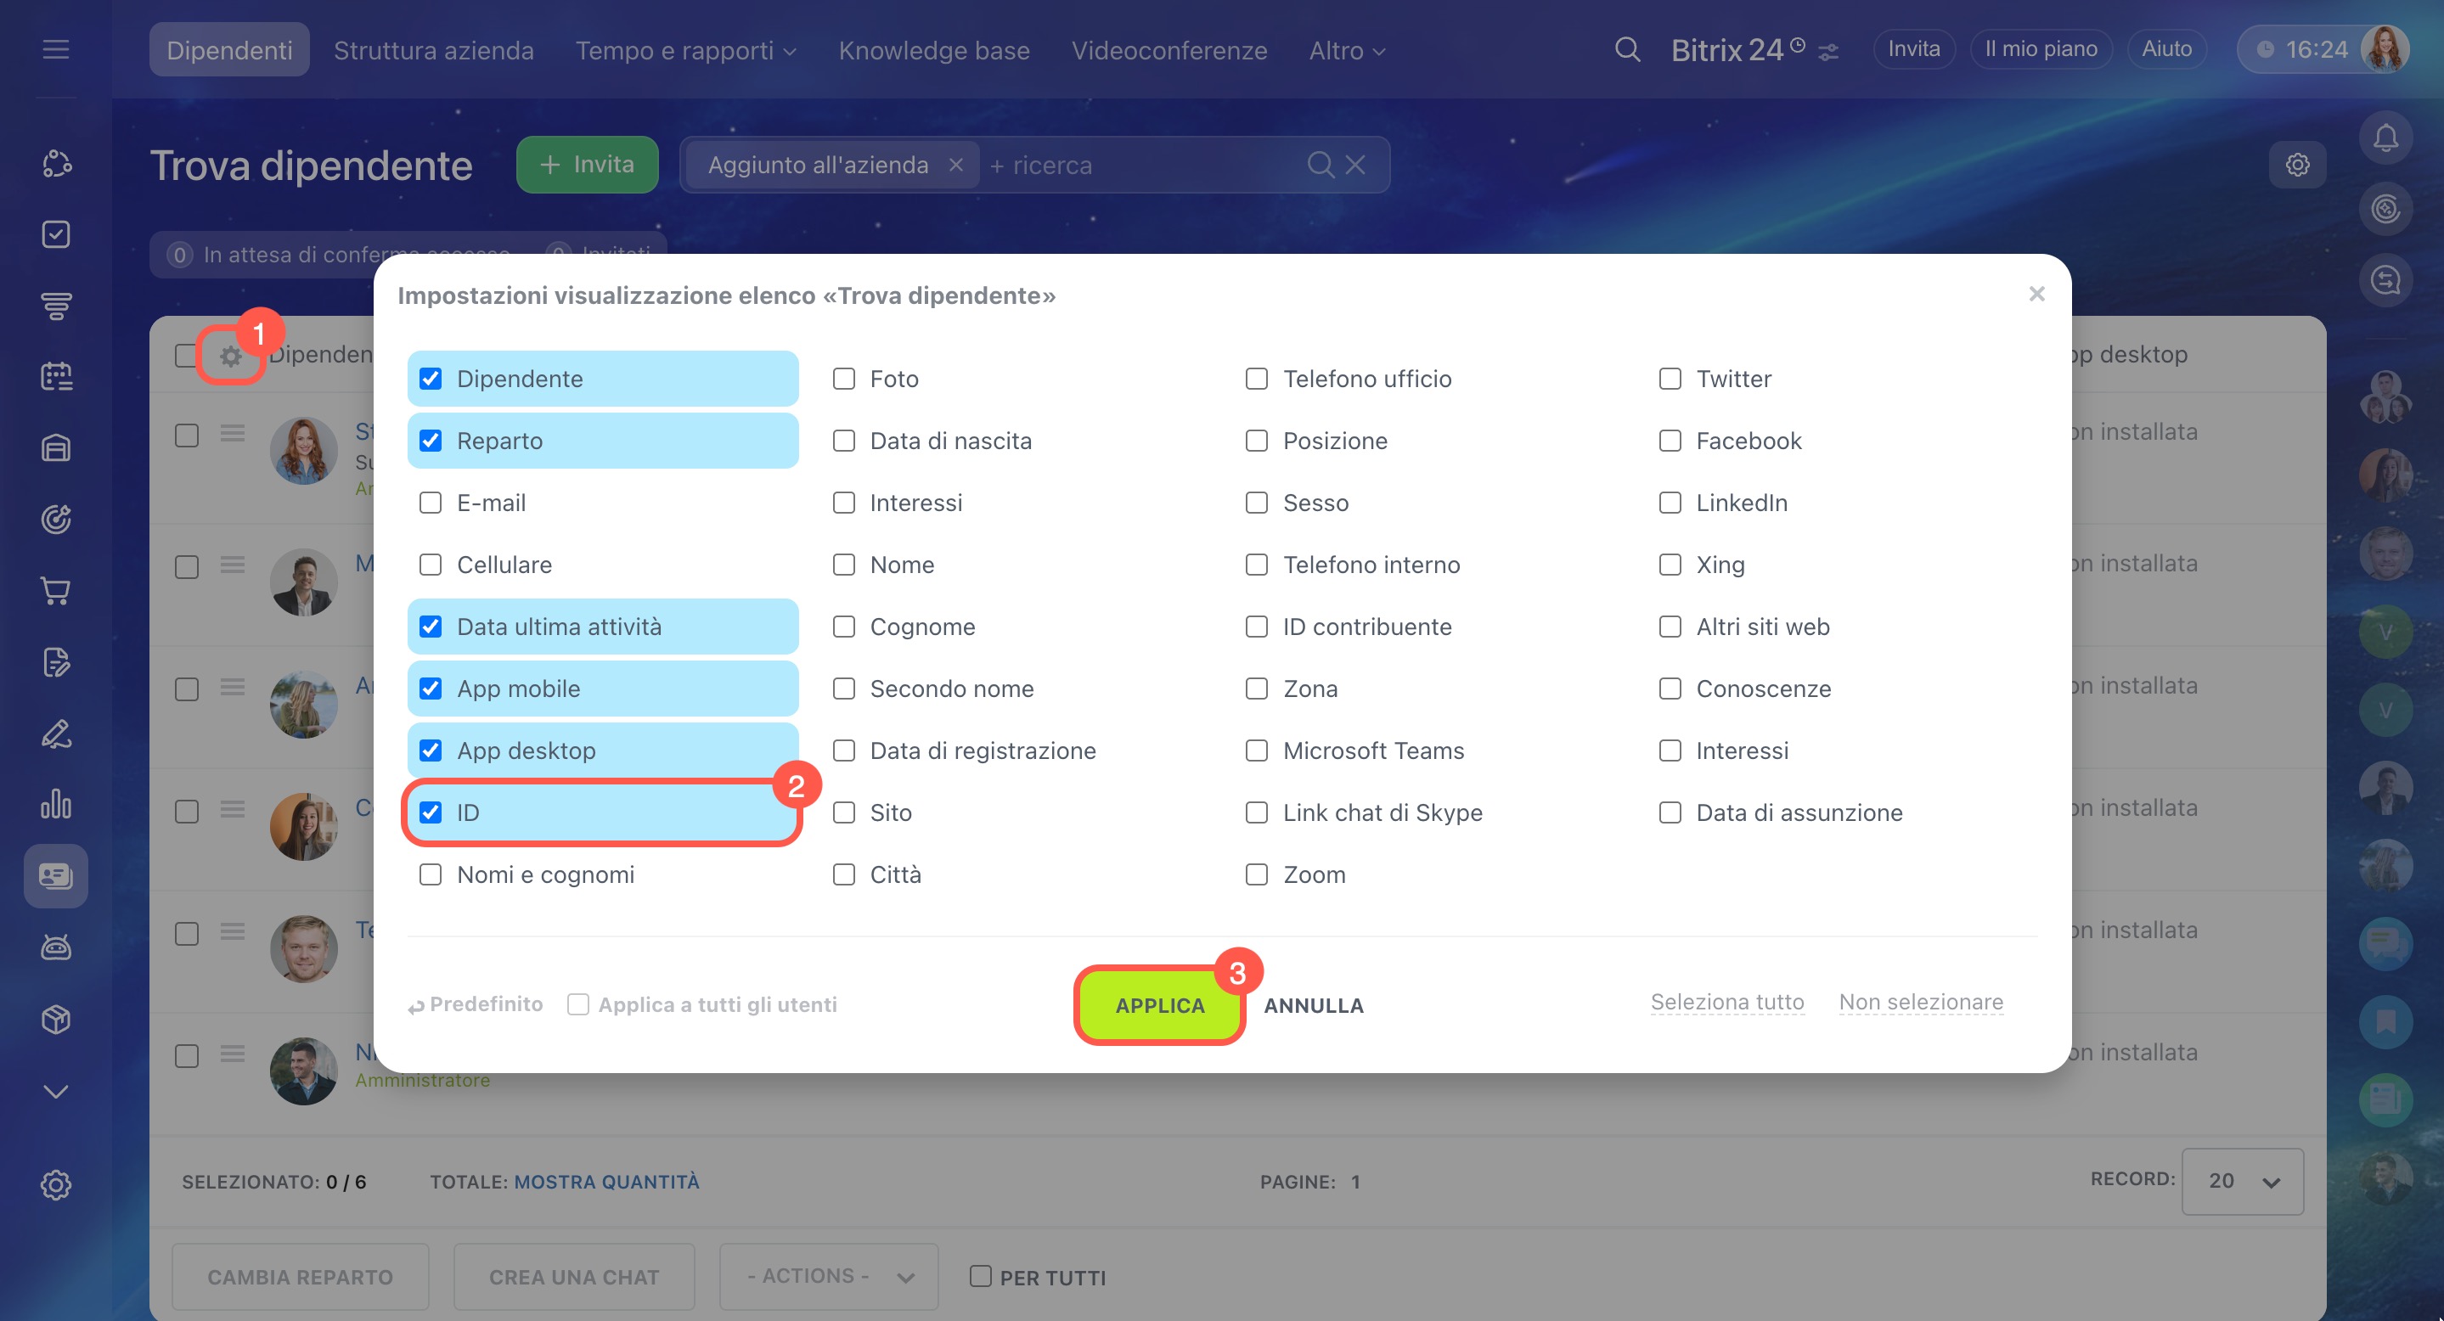Click the settings gear at sidebar bottom

coord(56,1185)
